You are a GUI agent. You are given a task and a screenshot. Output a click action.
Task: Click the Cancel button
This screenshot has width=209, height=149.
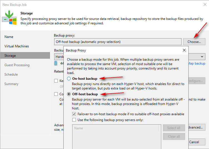pyautogui.click(x=195, y=142)
